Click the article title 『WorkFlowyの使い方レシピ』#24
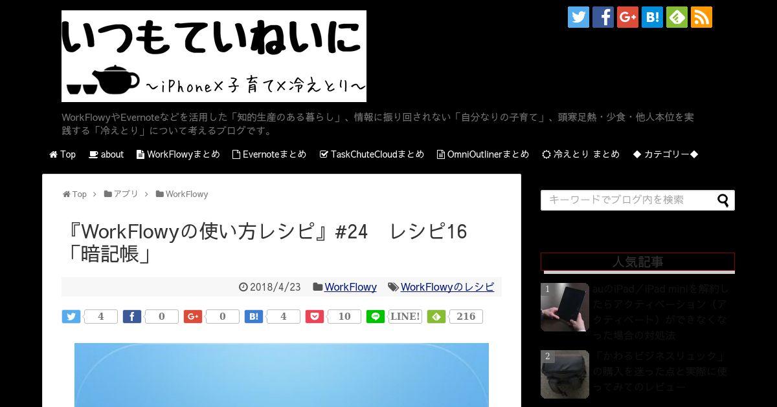Image resolution: width=777 pixels, height=407 pixels. pos(268,242)
